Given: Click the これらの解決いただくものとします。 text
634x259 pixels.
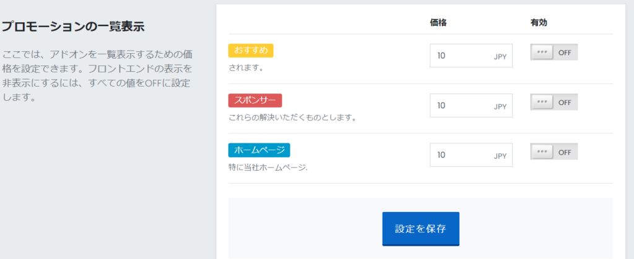Looking at the screenshot, I should click(x=292, y=118).
